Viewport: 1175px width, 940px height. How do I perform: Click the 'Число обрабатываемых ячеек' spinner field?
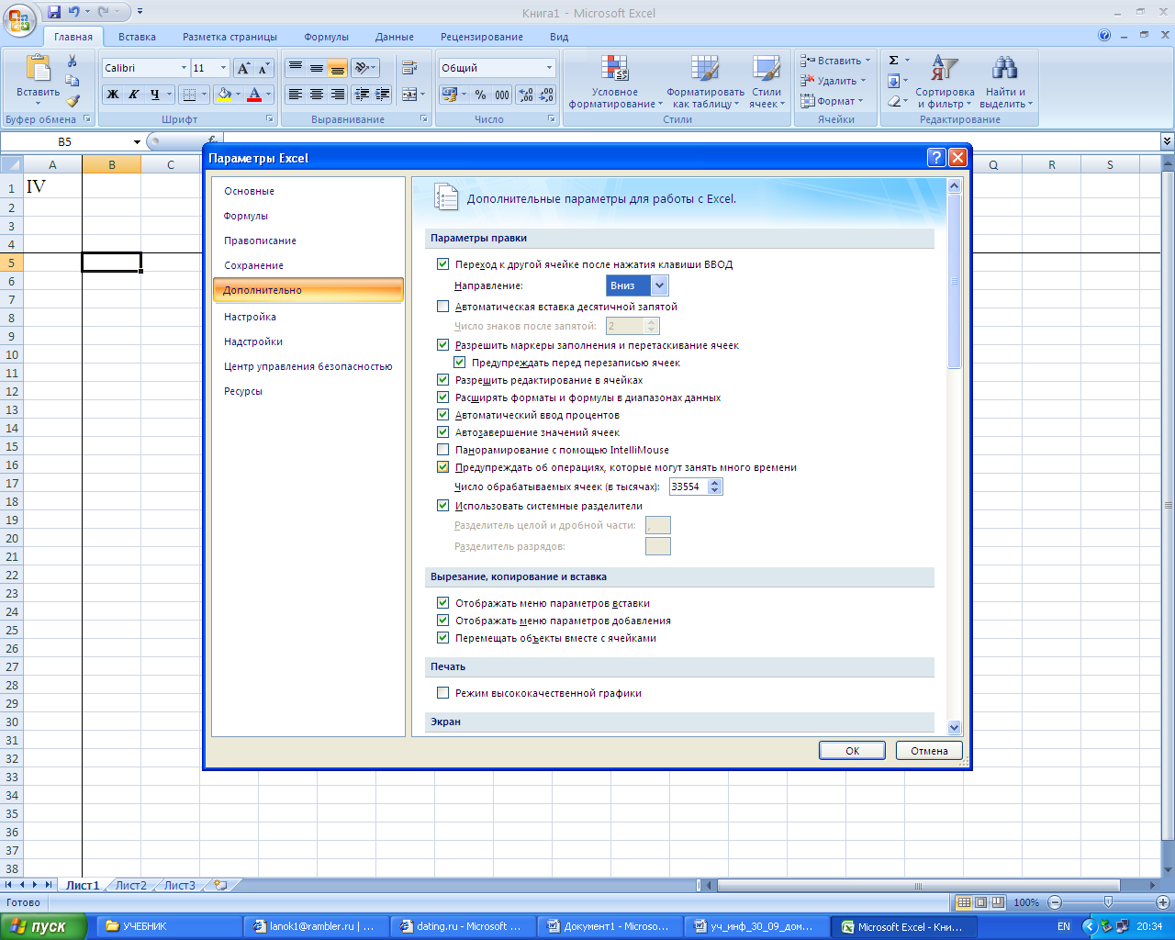(x=695, y=487)
